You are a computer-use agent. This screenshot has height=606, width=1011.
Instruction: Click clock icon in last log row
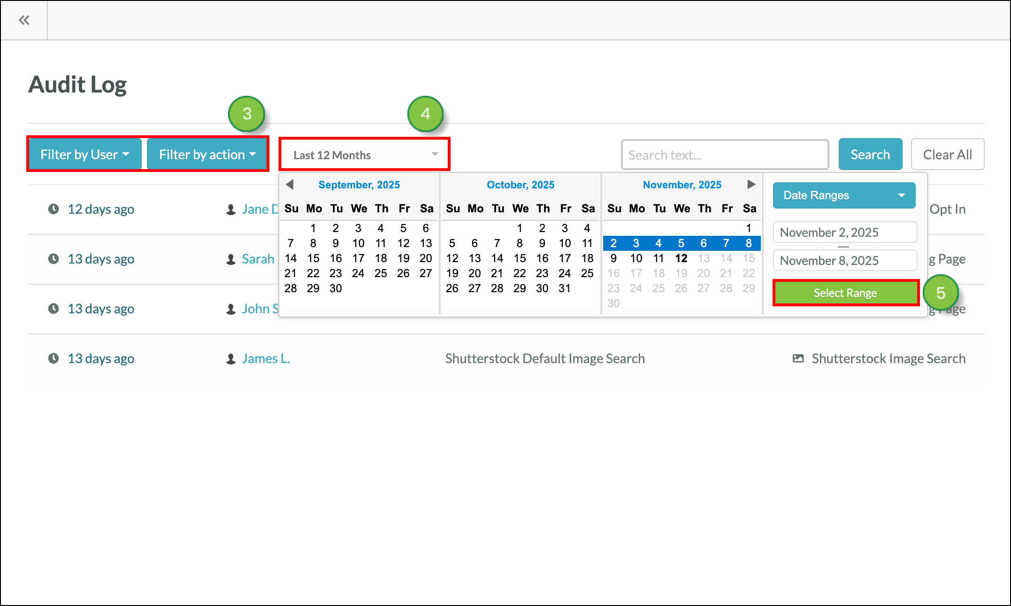[54, 358]
